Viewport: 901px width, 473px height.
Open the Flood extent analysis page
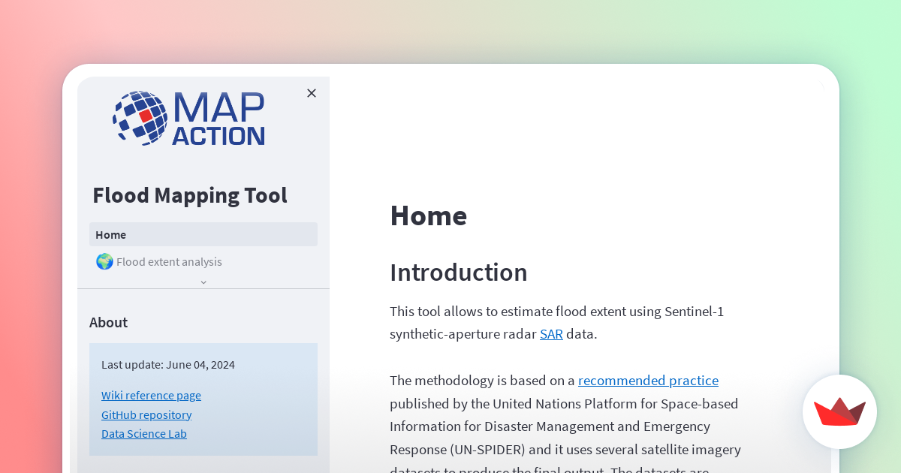(x=170, y=261)
